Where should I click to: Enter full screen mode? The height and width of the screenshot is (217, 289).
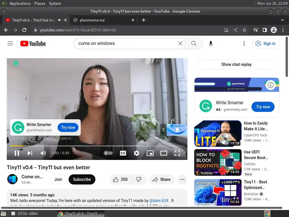pyautogui.click(x=177, y=153)
